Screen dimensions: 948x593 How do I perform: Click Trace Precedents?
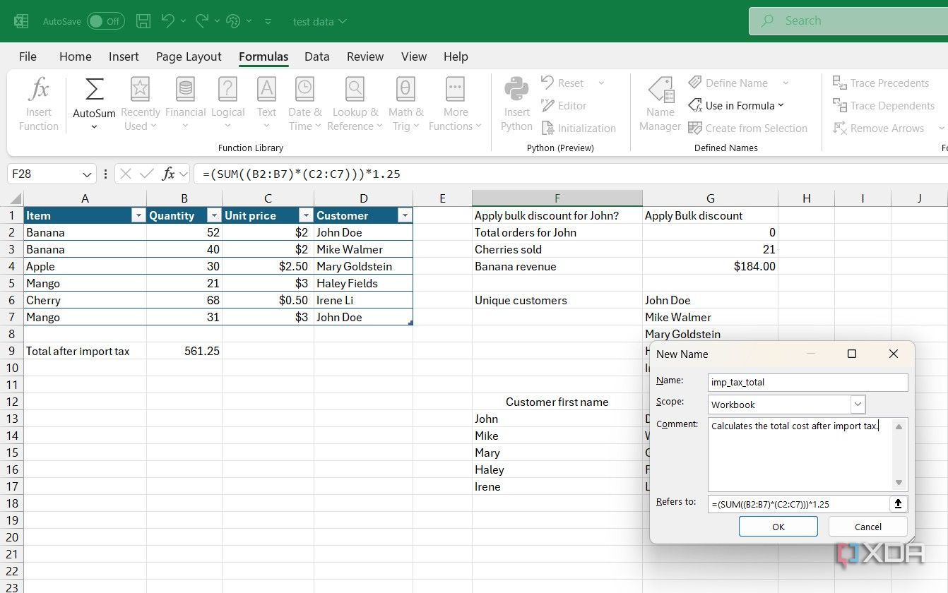tap(881, 83)
